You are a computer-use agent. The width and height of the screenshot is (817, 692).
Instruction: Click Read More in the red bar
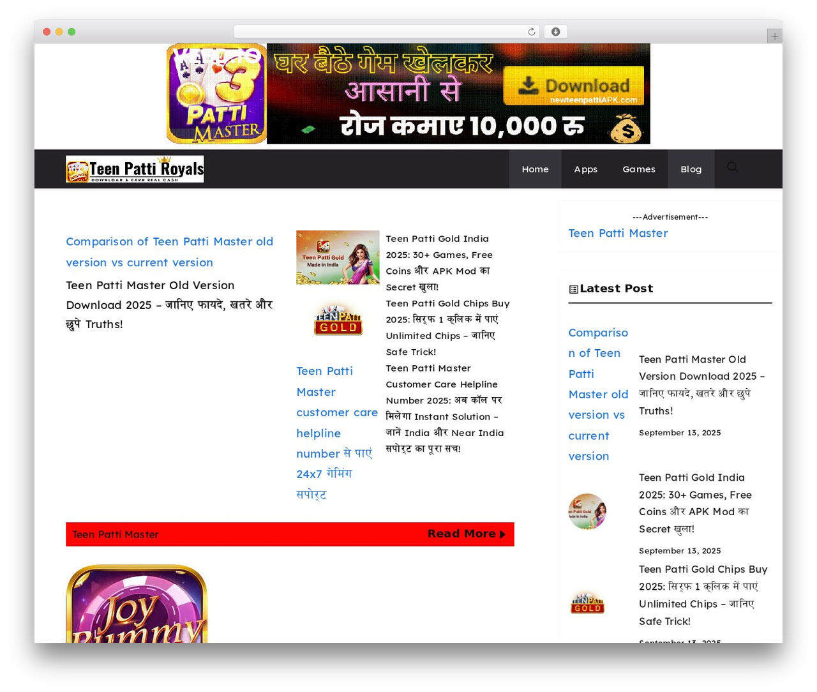click(x=467, y=534)
